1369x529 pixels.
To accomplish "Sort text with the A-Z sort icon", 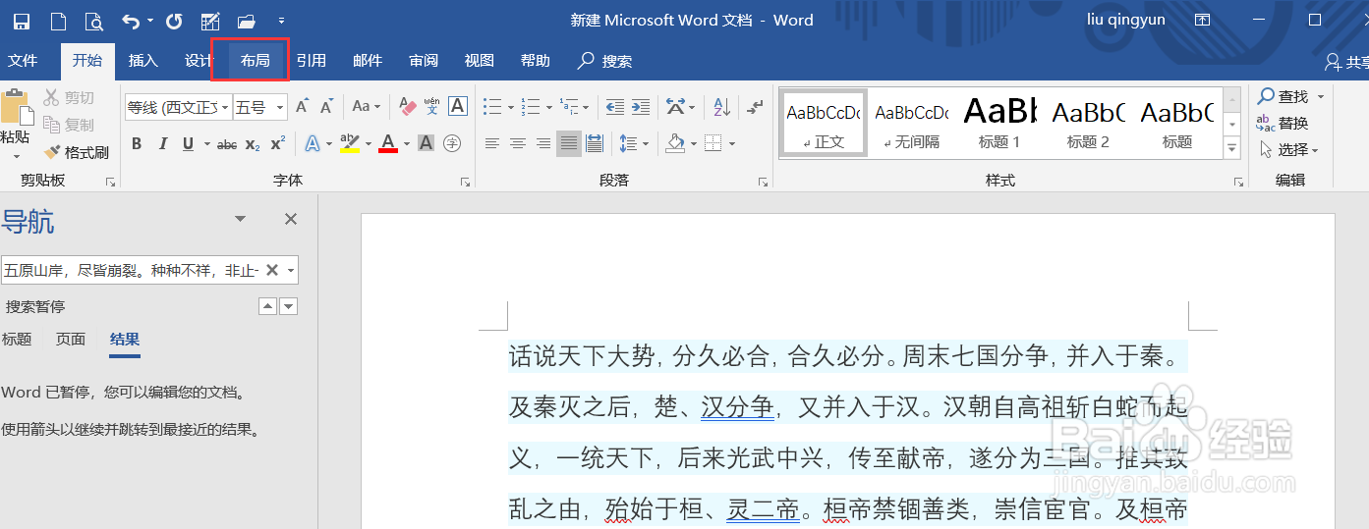I will (x=721, y=106).
